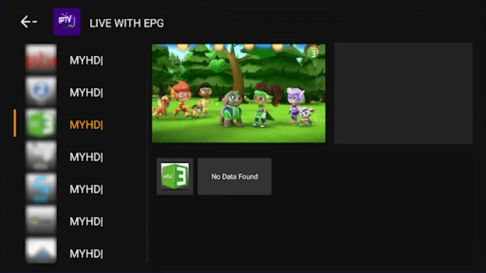Screen dimensions: 486x273
Task: Select the channel with the blue S logo
Action: (x=40, y=188)
